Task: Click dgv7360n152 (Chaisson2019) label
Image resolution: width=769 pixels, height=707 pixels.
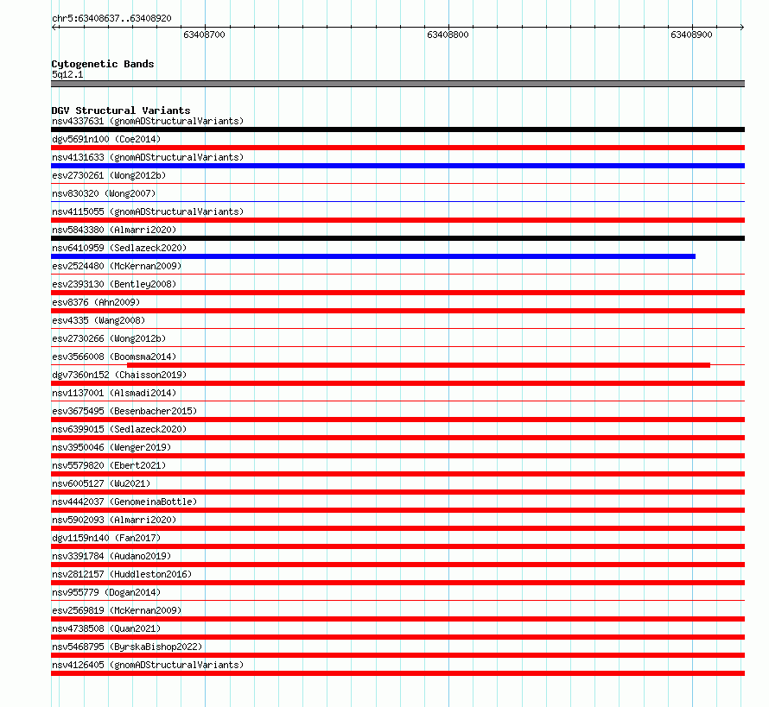Action: pos(119,375)
